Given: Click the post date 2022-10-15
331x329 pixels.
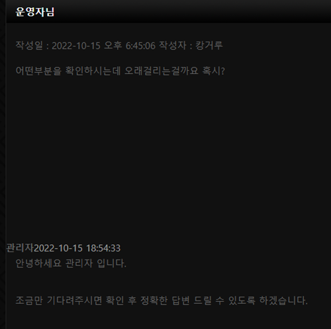Looking at the screenshot, I should coord(76,46).
